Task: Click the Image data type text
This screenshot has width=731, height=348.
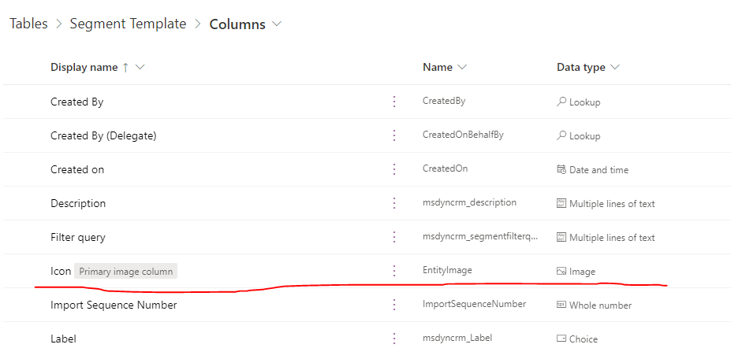Action: click(582, 272)
